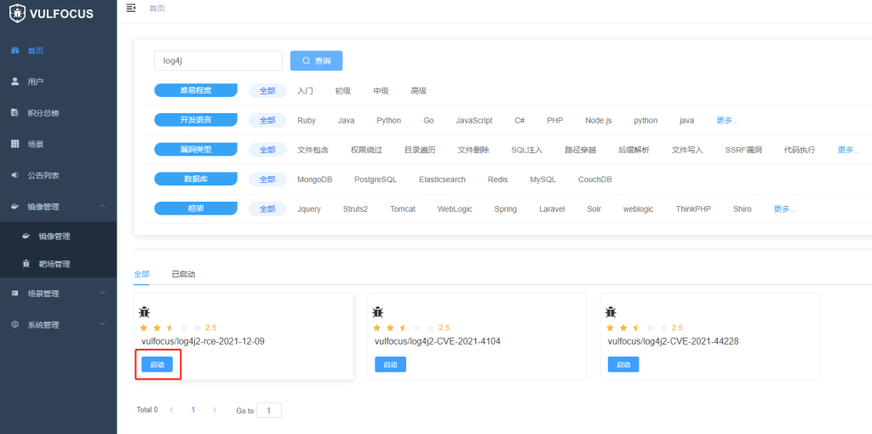Show 更多 options in 框架 row
Image resolution: width=872 pixels, height=434 pixels.
coord(784,209)
